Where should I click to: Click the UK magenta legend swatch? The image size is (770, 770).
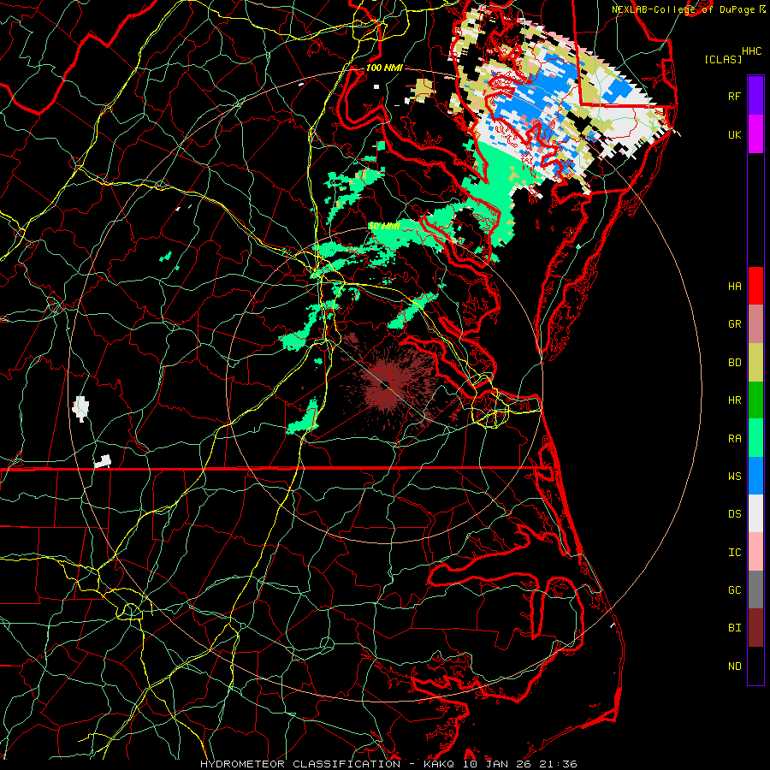click(755, 134)
